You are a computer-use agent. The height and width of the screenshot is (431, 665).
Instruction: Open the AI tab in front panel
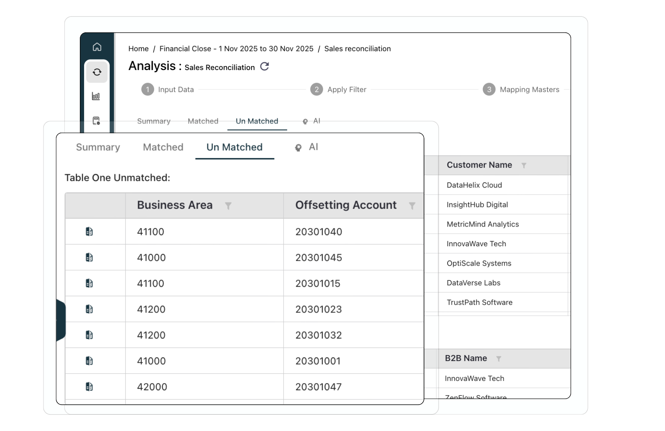pyautogui.click(x=307, y=147)
